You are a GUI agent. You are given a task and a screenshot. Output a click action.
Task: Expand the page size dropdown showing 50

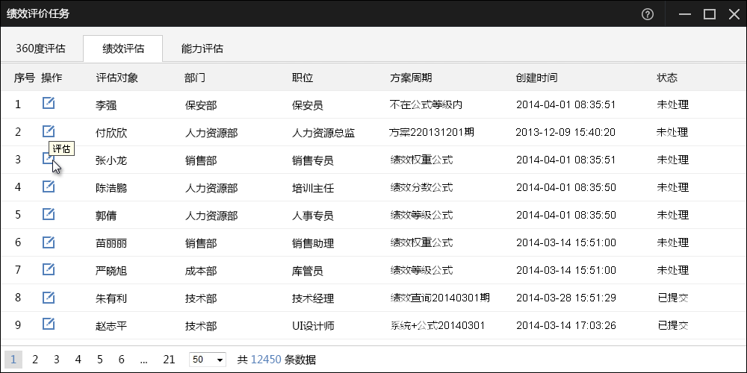click(x=208, y=360)
